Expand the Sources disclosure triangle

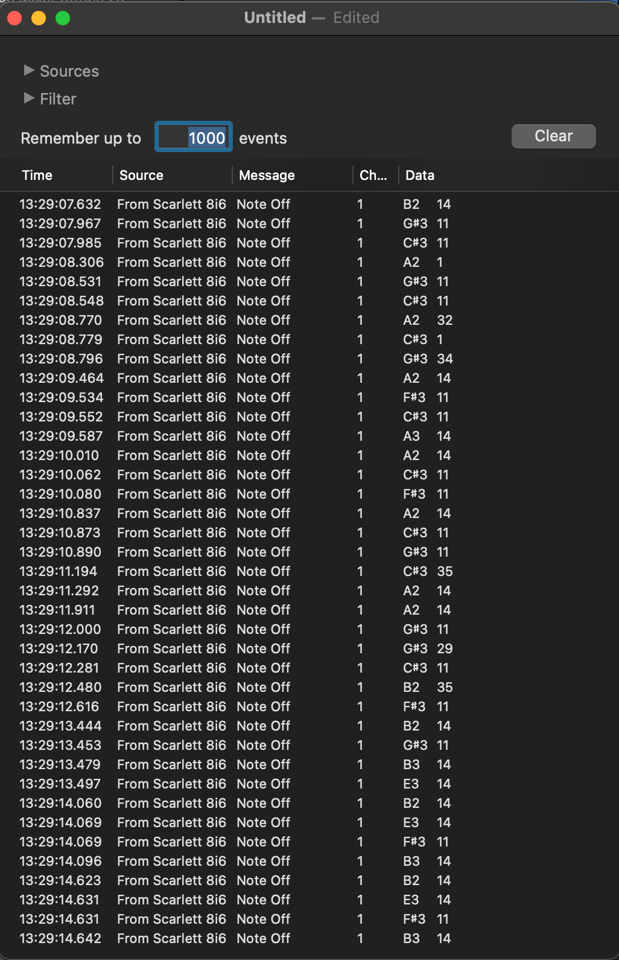29,71
